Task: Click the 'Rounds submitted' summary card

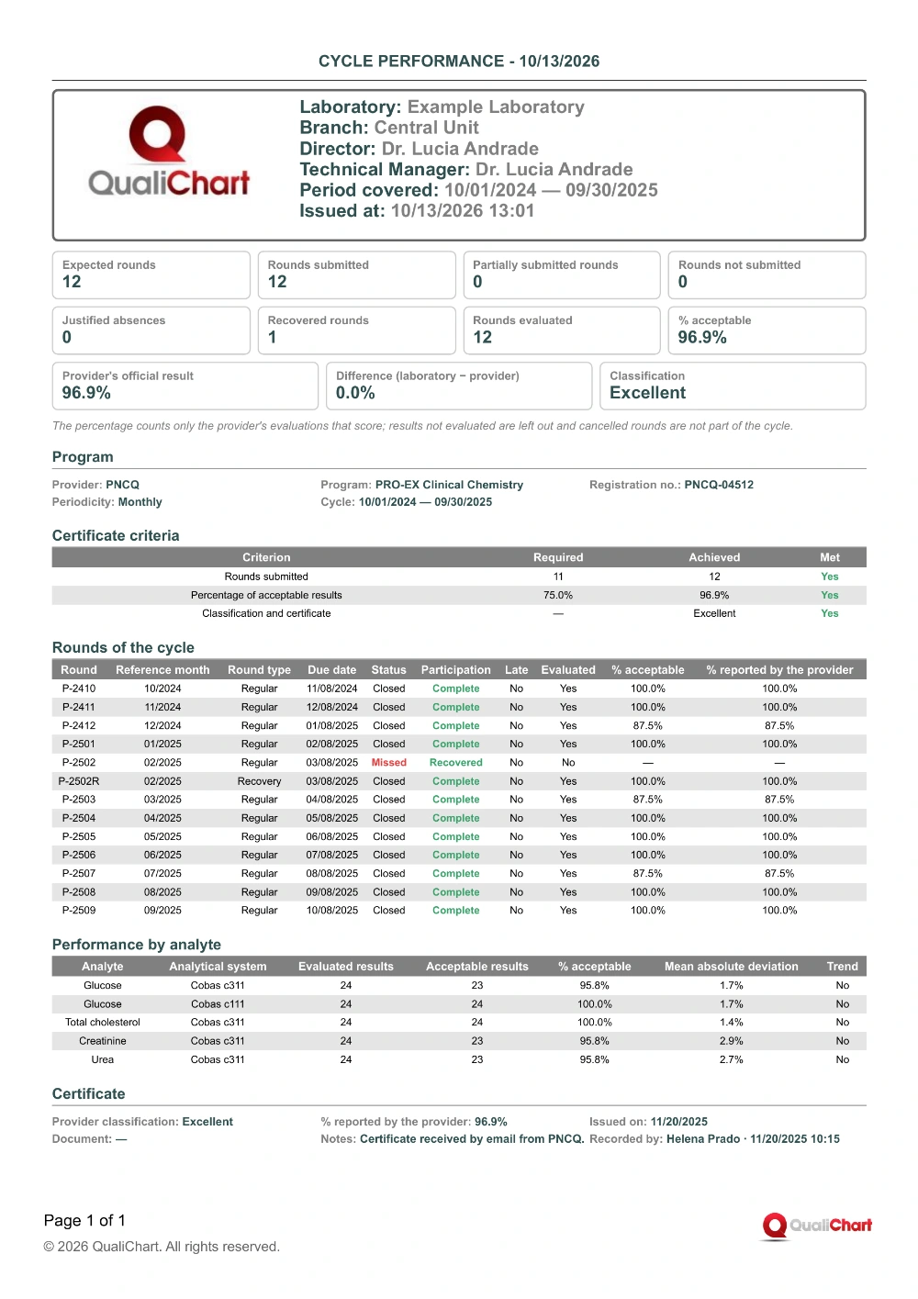Action: pos(356,274)
